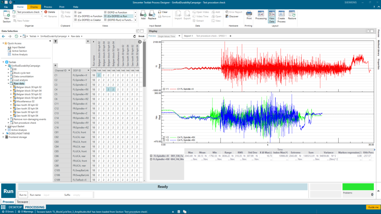Enable the Y1 checkbox for C1 FL:Spindle:+X
Screen dimensions: 381x214
[164, 89]
